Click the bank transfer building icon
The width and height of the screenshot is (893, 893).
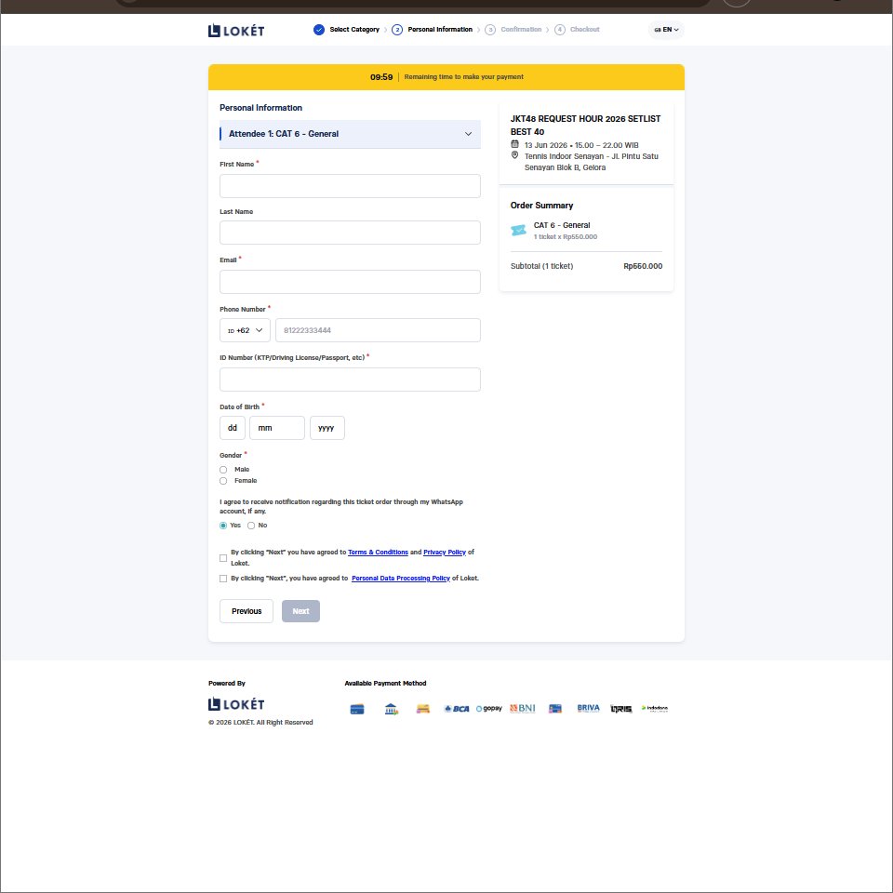point(392,709)
